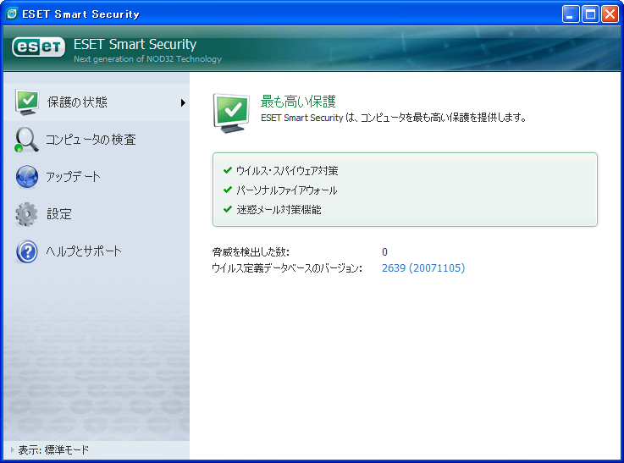
Task: Open the 保護の状態 menu item
Action: coord(97,102)
